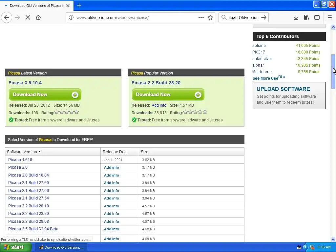336x252 pixels.
Task: Click the rating stars for Picasa 3.9.10.4
Action: pyautogui.click(x=67, y=112)
